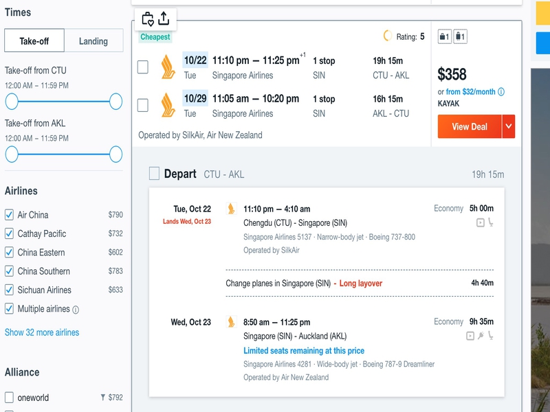The width and height of the screenshot is (550, 412).
Task: Uncheck Sichuan Airlines filter
Action: [x=9, y=290]
